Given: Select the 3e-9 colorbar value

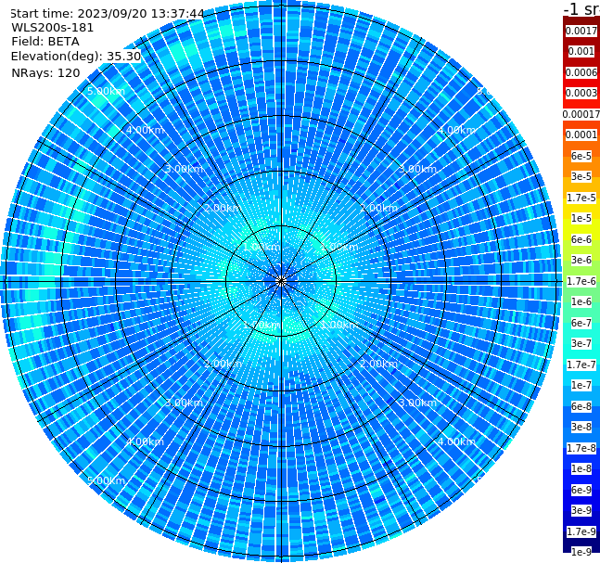Looking at the screenshot, I should click(x=581, y=510).
